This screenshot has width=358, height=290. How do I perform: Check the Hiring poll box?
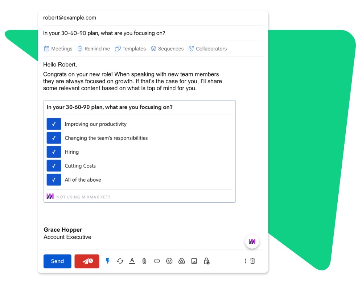54,152
